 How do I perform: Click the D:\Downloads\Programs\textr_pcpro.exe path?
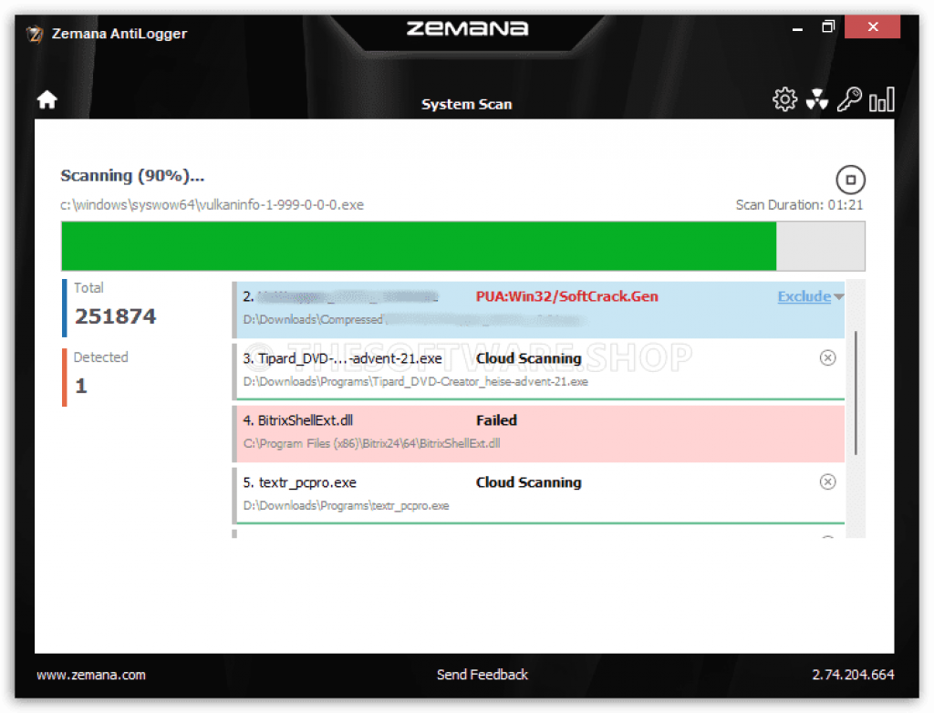346,506
